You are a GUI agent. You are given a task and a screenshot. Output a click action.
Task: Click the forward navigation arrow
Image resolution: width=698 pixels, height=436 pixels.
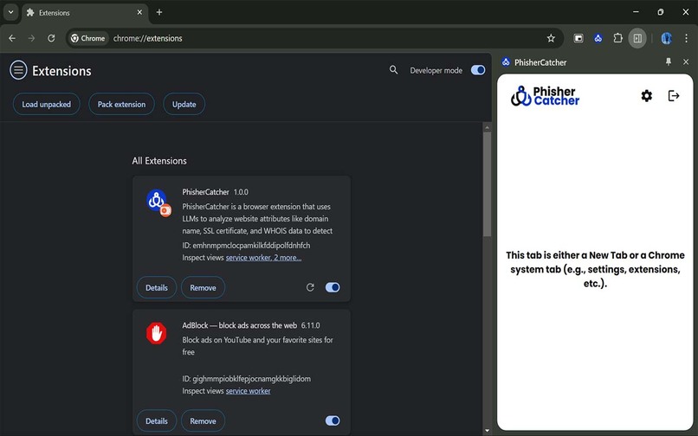(31, 38)
